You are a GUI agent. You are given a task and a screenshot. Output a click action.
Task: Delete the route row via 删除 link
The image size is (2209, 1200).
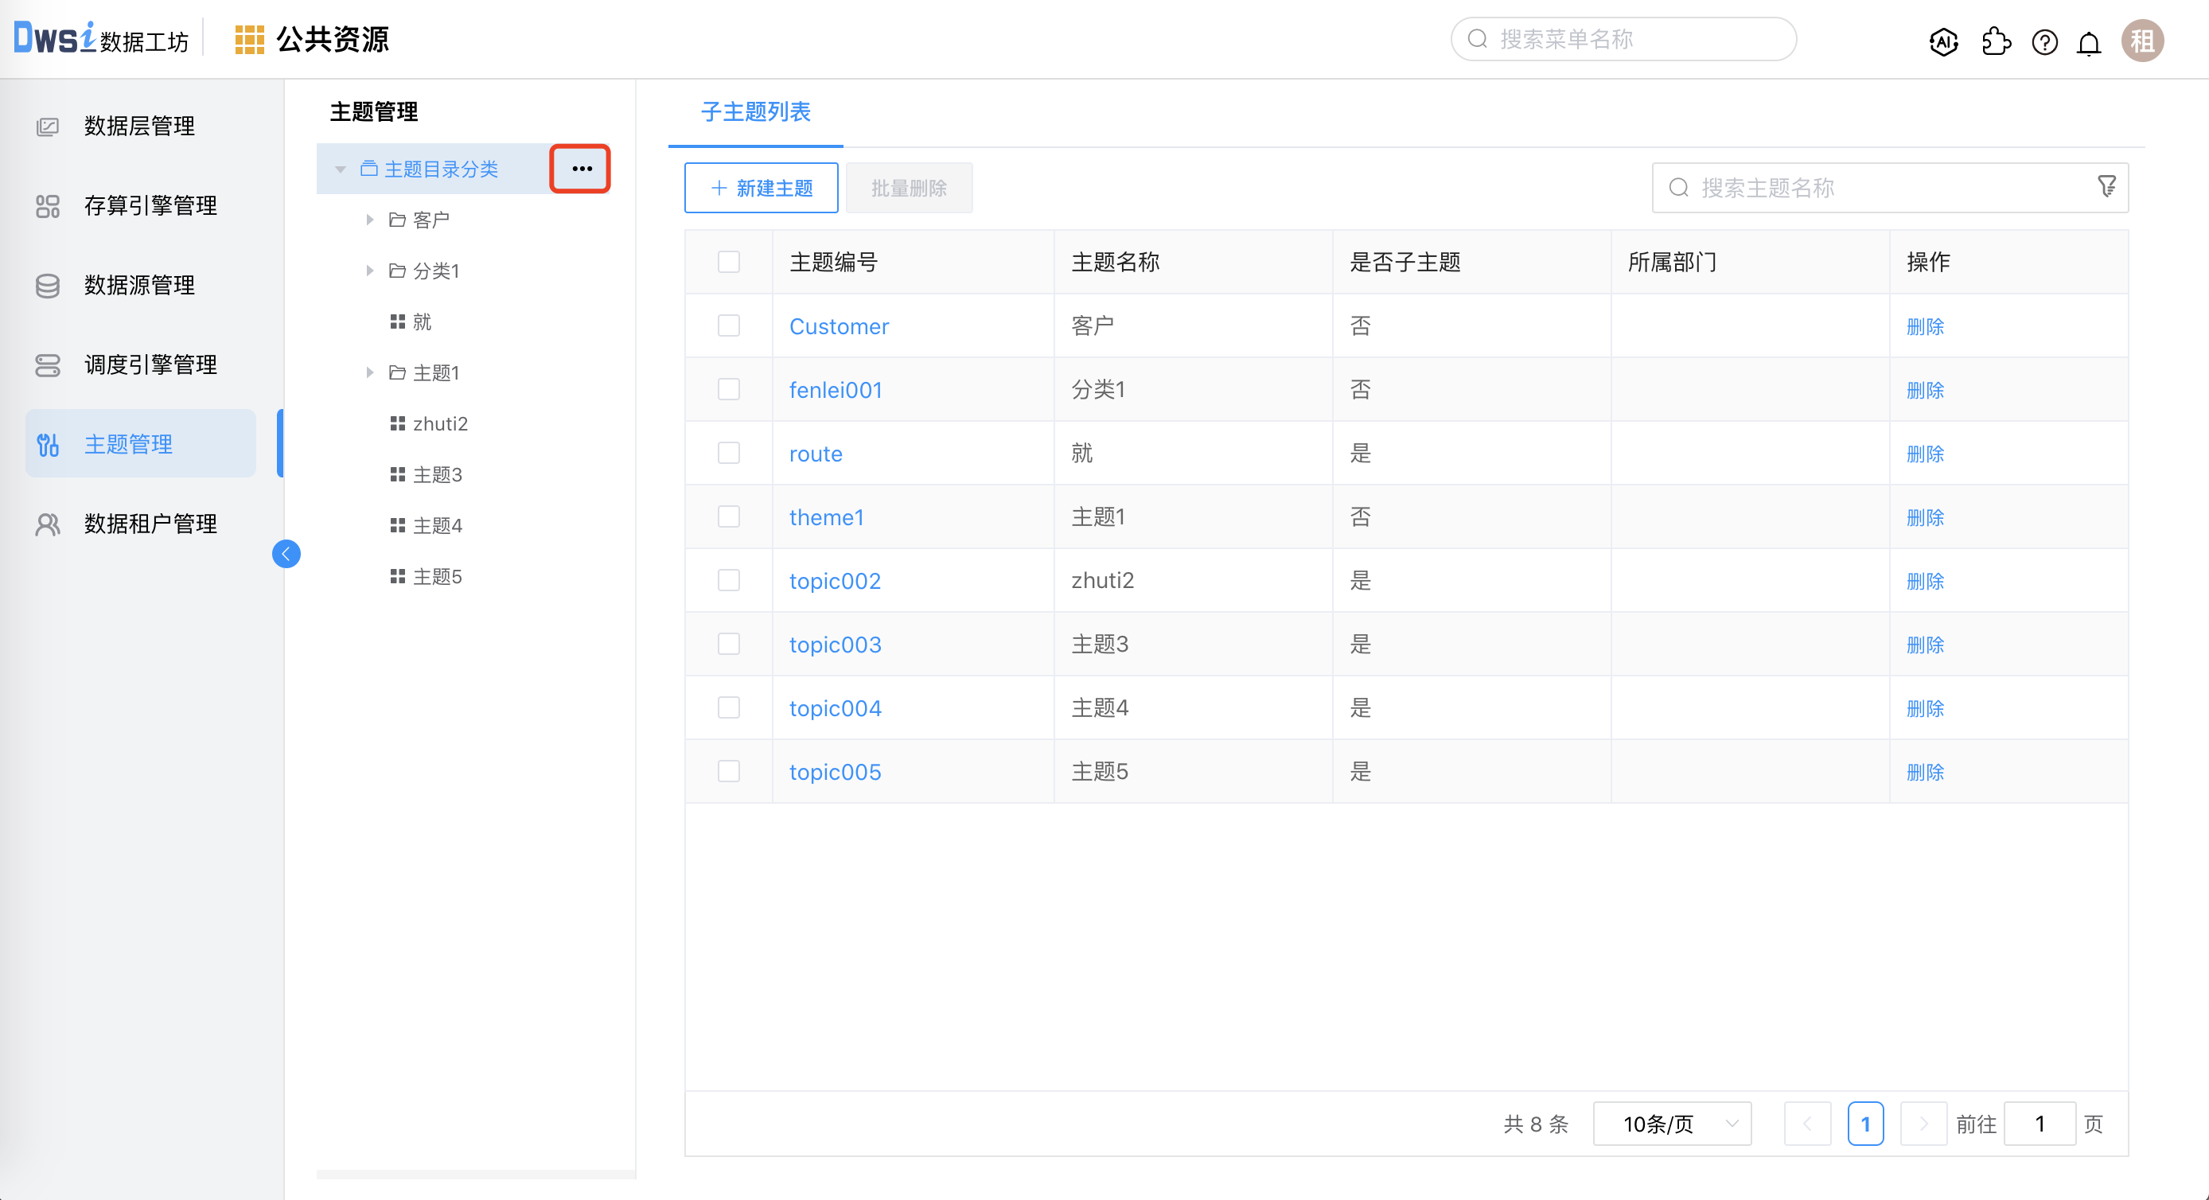point(1924,454)
